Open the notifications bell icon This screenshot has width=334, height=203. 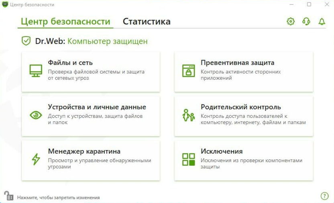coord(322,22)
